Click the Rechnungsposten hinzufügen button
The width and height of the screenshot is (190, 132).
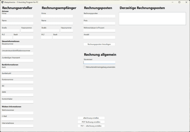click(99, 44)
